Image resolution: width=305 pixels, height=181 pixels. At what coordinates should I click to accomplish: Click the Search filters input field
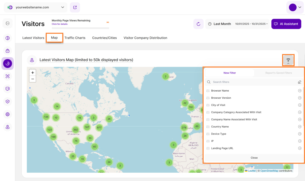click(x=252, y=82)
